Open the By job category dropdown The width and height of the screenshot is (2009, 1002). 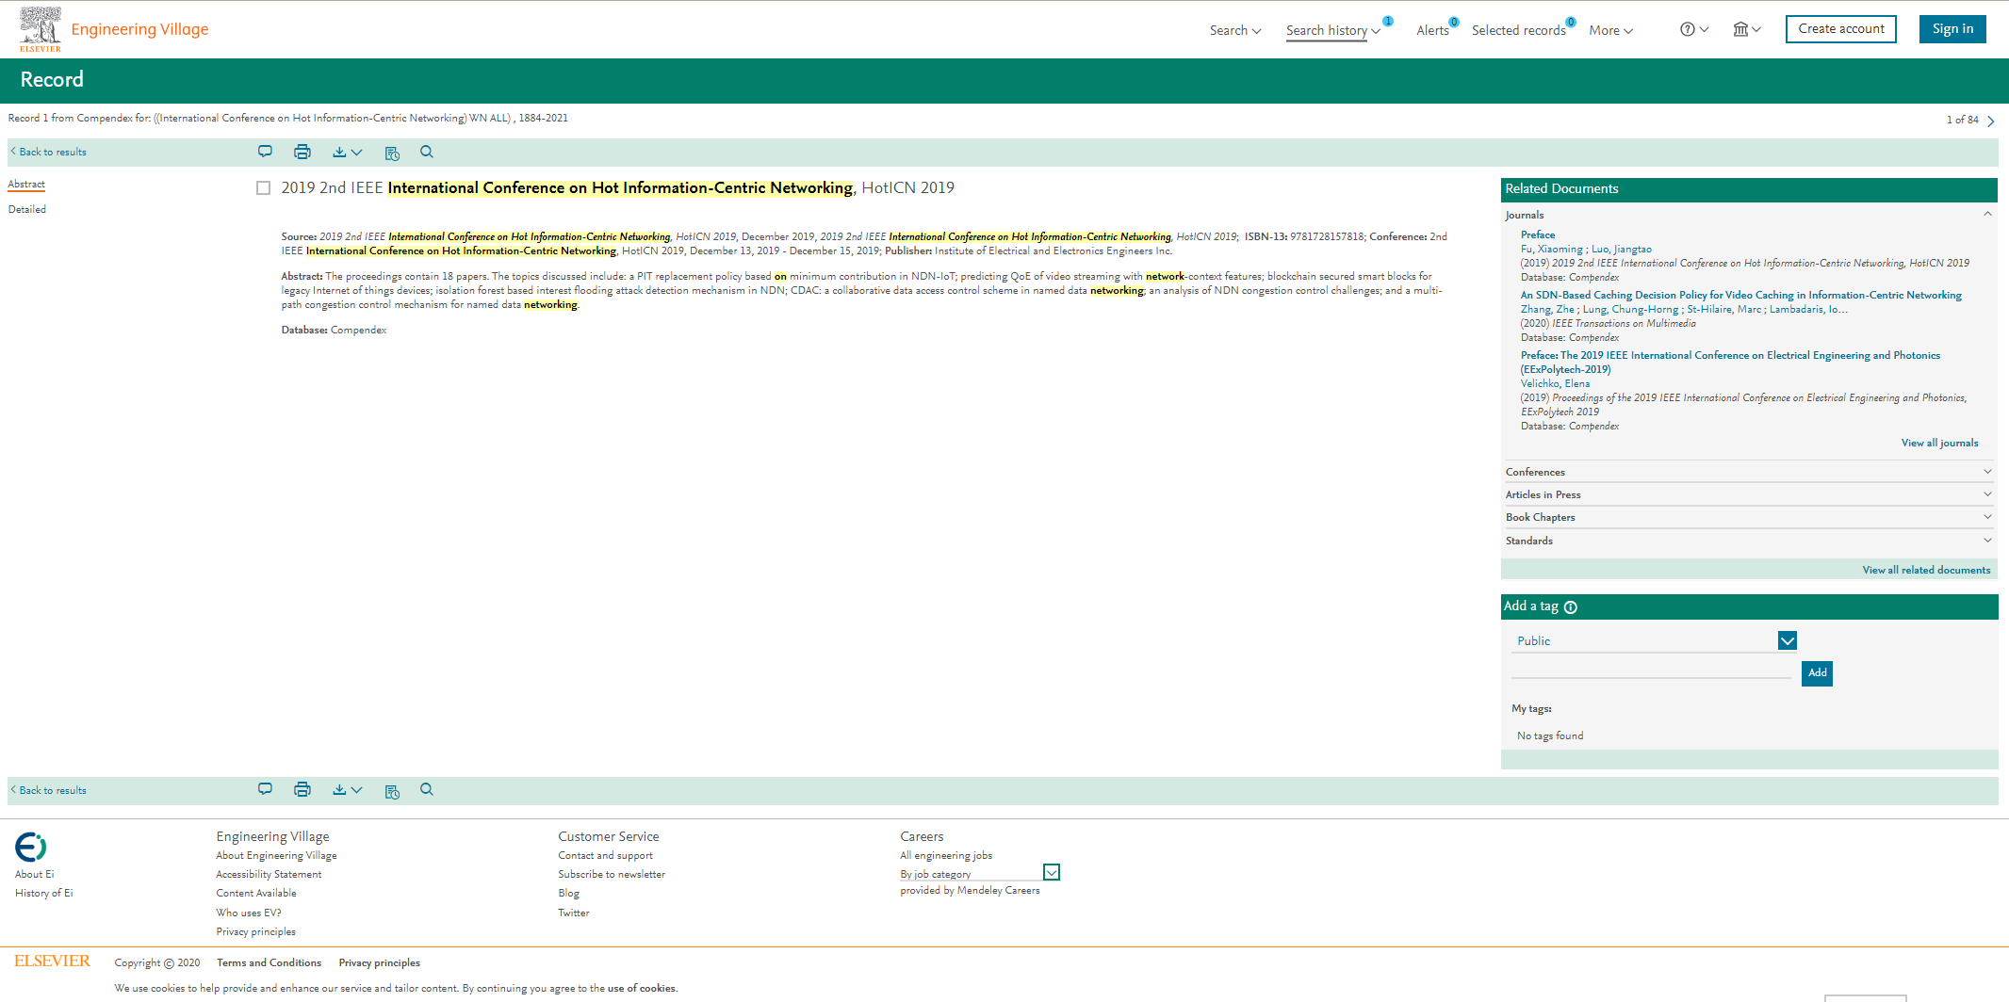pos(1052,872)
